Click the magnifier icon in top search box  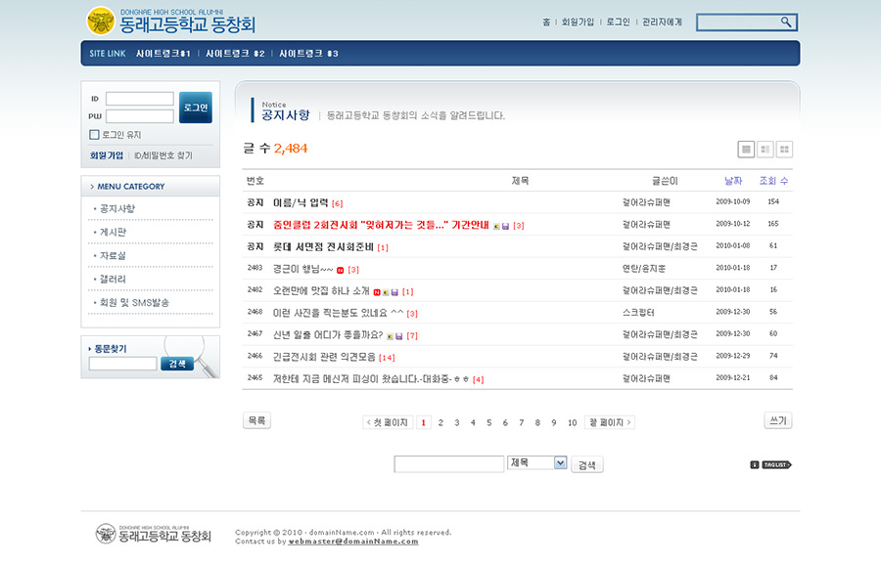click(786, 22)
